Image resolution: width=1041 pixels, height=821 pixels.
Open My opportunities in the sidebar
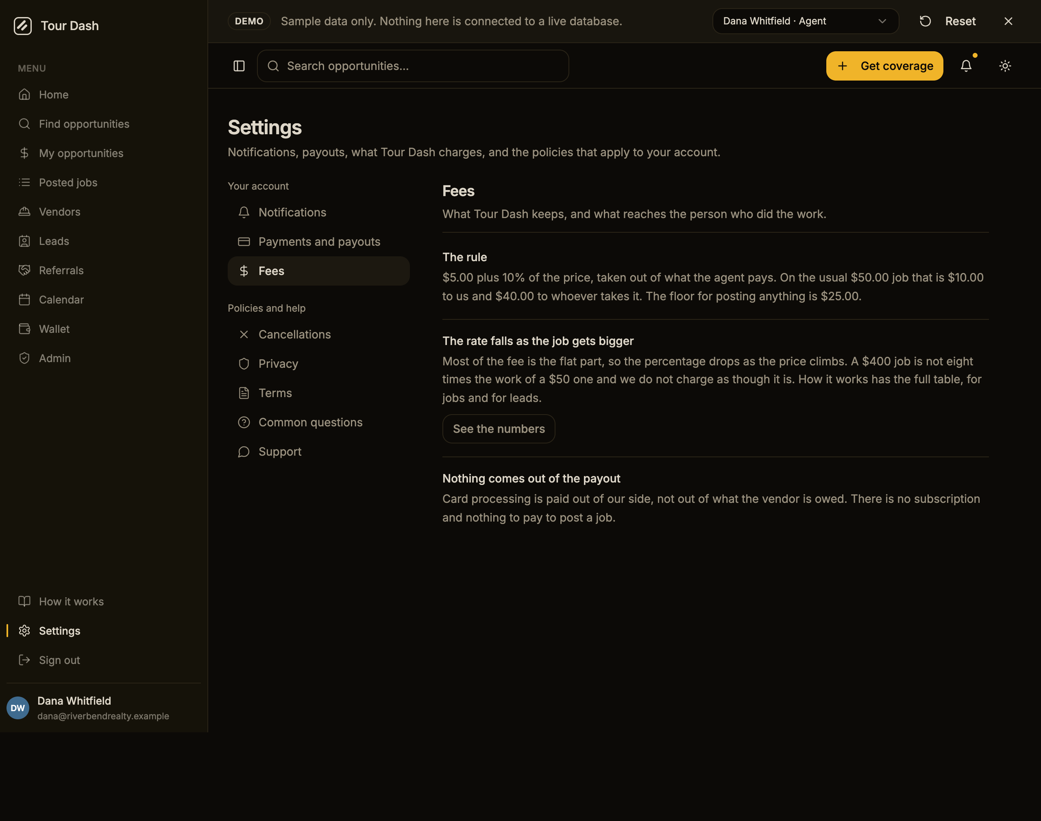[x=103, y=153]
